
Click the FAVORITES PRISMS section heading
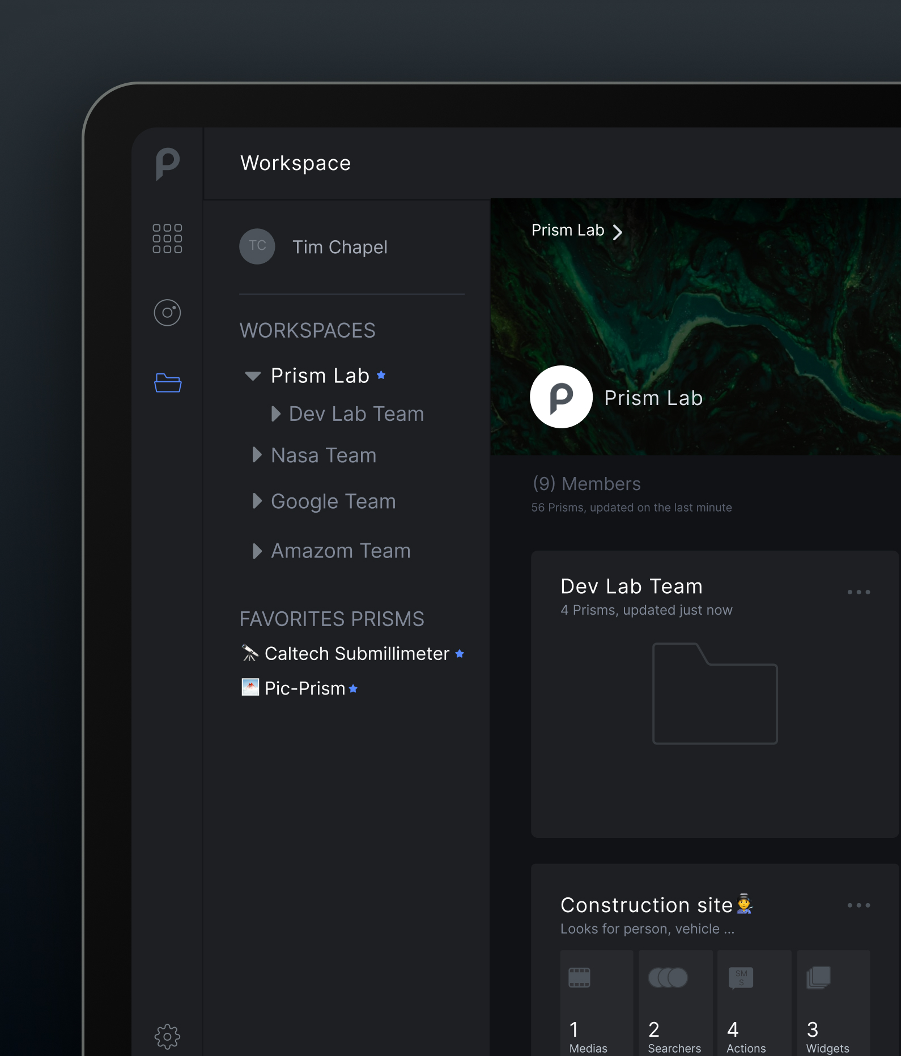pyautogui.click(x=332, y=619)
